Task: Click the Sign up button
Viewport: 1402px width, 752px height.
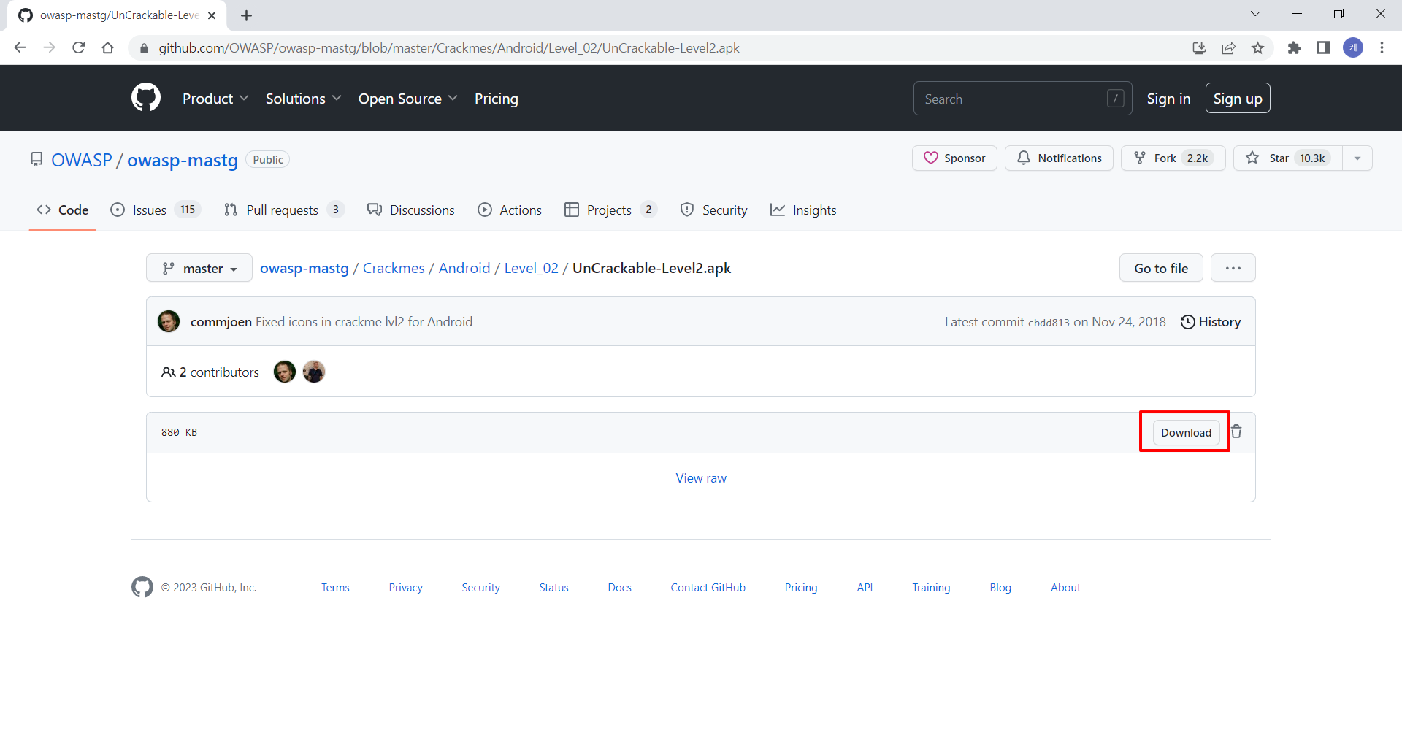Action: click(1238, 99)
